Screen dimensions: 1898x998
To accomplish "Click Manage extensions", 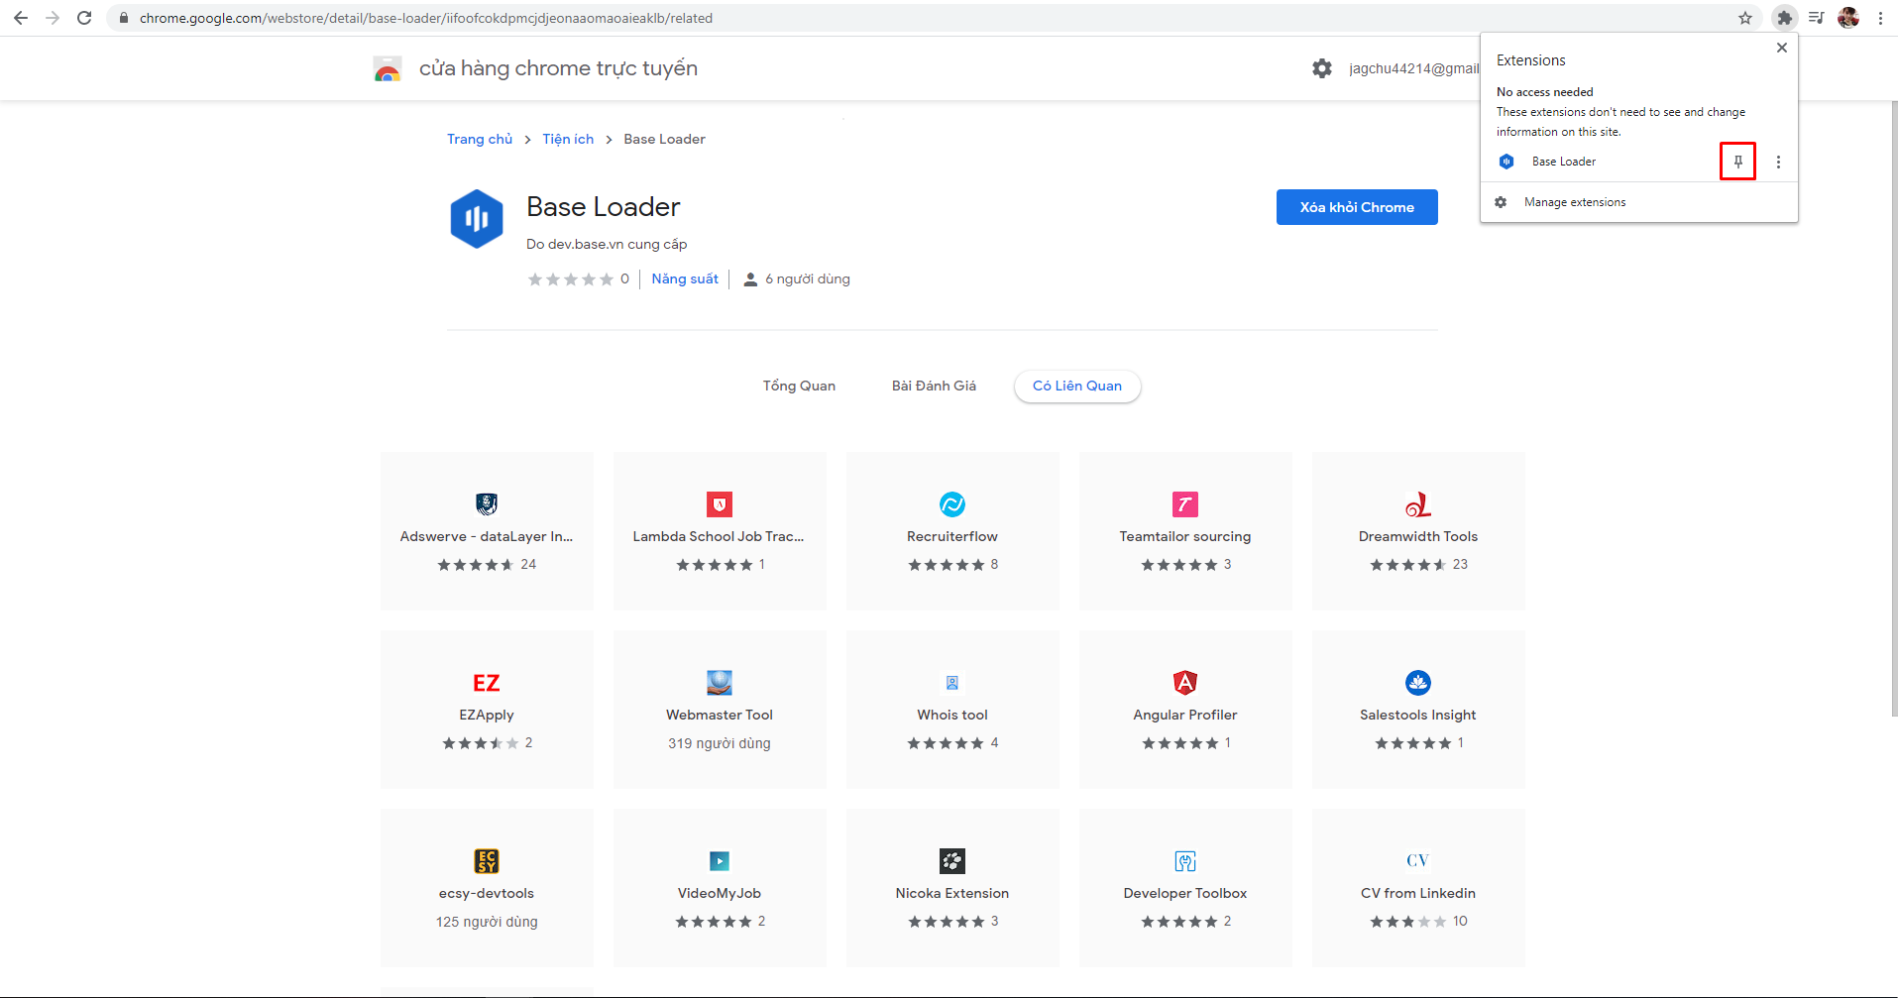I will click(x=1575, y=202).
